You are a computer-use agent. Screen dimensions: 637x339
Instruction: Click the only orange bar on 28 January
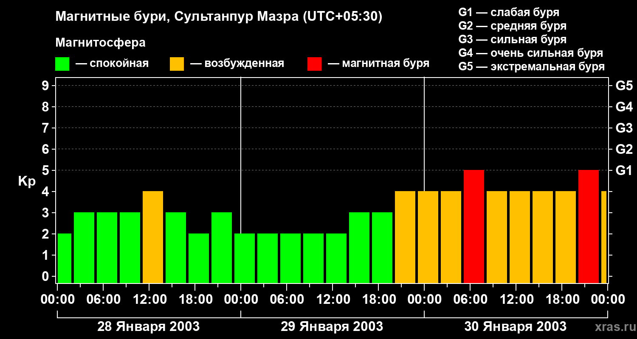point(153,237)
